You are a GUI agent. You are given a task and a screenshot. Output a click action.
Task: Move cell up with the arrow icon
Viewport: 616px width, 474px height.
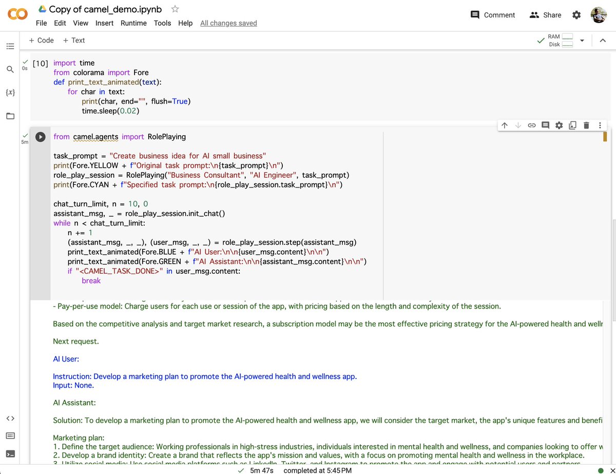505,125
